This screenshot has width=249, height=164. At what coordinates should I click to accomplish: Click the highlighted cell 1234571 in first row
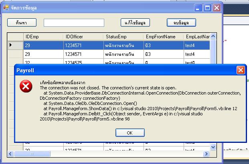point(83,45)
